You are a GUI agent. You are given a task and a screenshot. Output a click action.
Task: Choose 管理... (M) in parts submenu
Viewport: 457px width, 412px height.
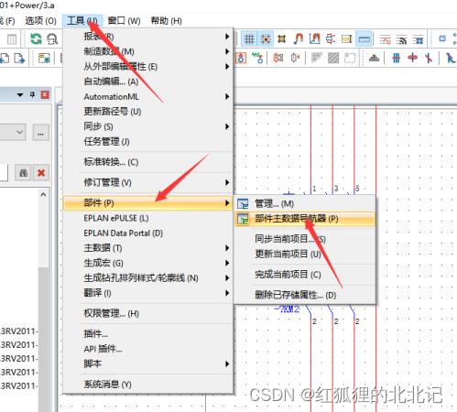(305, 203)
